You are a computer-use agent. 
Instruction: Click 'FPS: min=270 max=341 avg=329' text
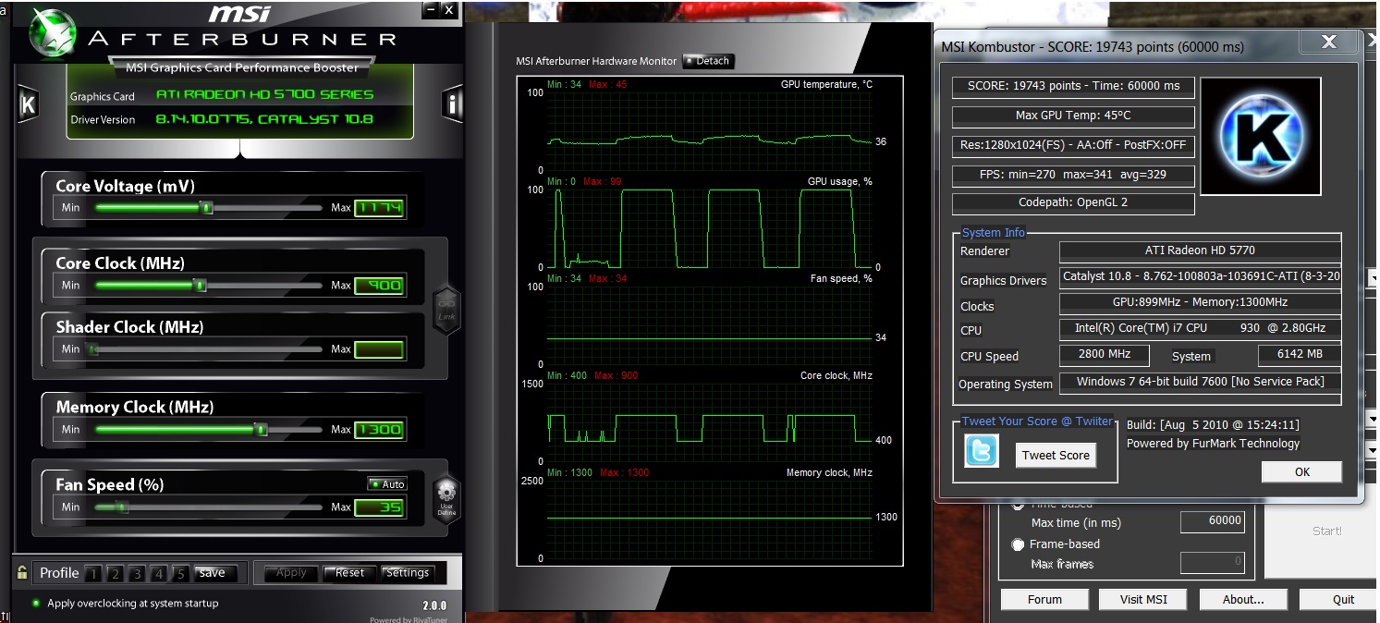point(1073,174)
